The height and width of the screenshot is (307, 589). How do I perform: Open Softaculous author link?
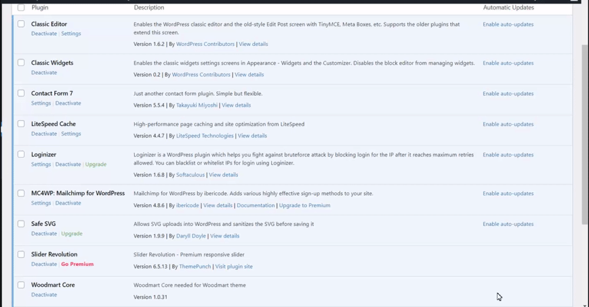190,175
